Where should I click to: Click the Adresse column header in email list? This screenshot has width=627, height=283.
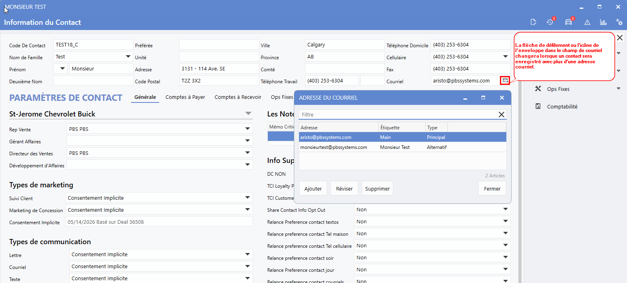tap(339, 127)
